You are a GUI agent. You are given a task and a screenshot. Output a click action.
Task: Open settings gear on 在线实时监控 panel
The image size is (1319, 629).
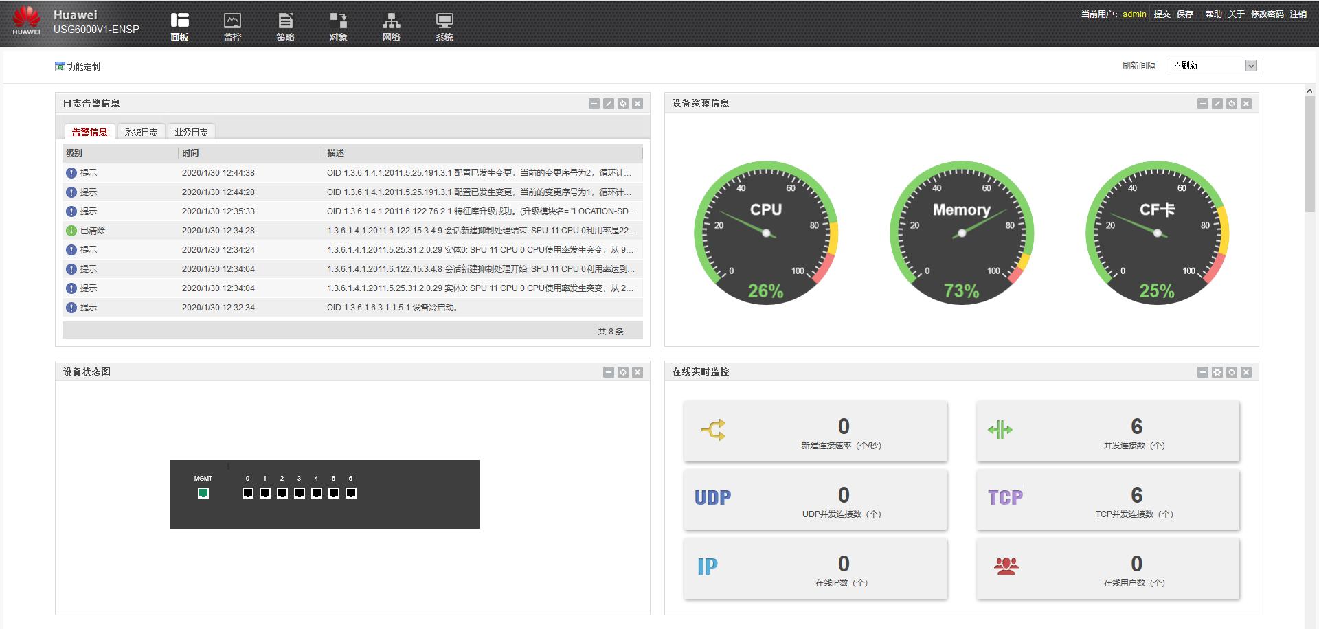click(1217, 372)
